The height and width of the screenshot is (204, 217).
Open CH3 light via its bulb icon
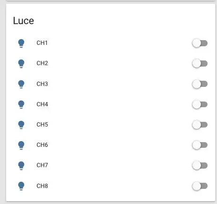(21, 84)
